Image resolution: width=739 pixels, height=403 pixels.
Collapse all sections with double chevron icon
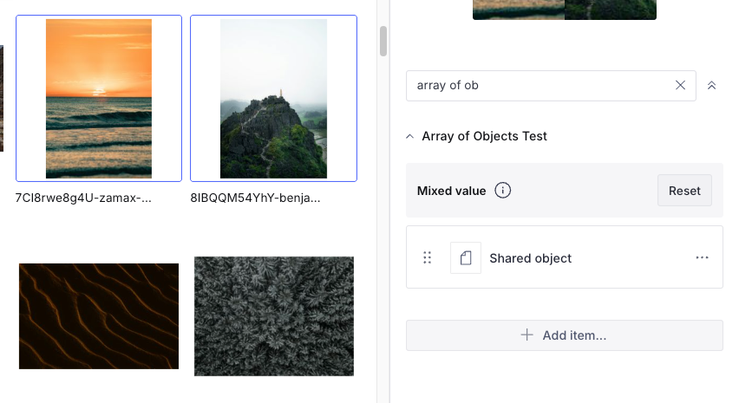point(711,85)
